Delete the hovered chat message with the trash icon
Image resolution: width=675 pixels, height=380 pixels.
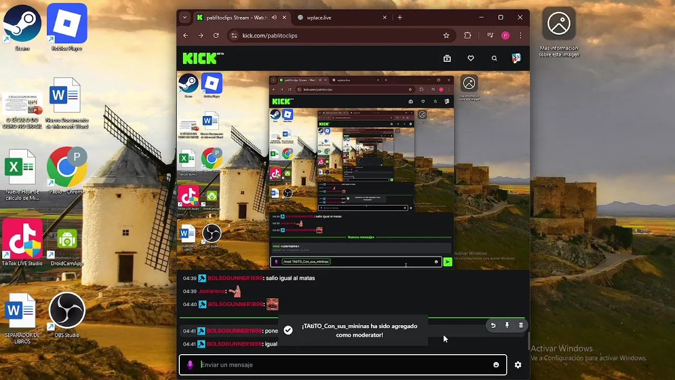tap(521, 325)
